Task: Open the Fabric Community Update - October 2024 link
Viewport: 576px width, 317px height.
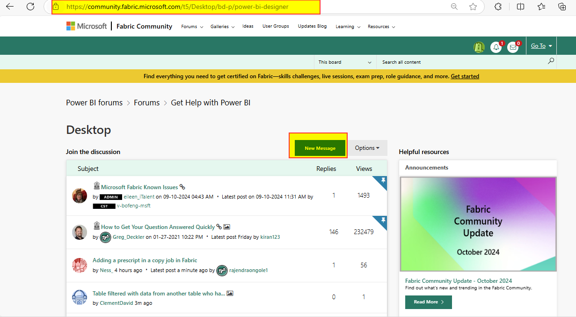Action: [x=459, y=281]
